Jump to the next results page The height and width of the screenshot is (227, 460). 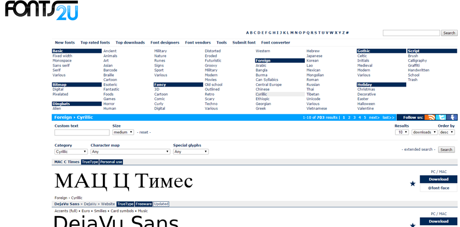pos(374,117)
